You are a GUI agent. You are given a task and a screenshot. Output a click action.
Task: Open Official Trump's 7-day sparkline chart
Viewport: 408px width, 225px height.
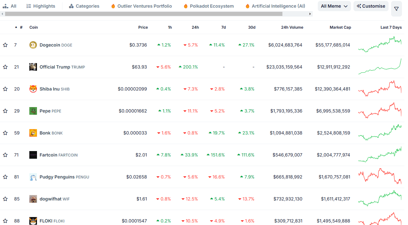pos(380,66)
